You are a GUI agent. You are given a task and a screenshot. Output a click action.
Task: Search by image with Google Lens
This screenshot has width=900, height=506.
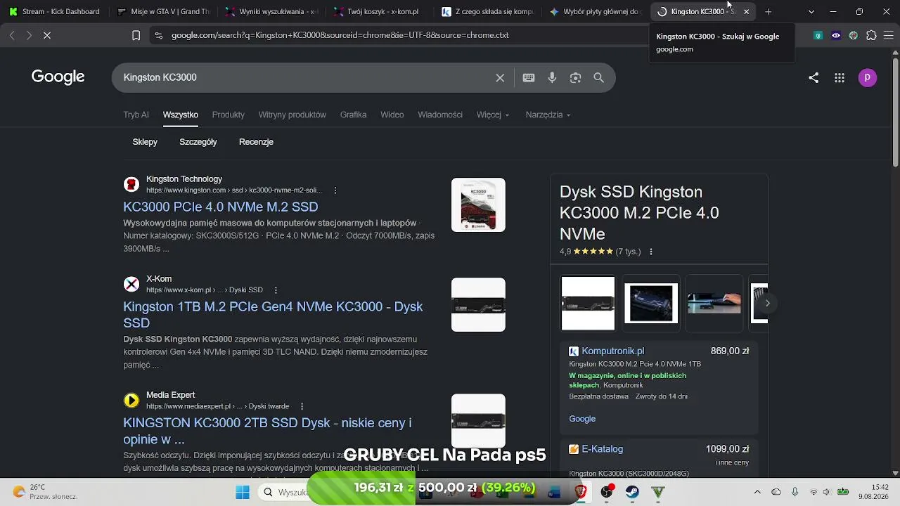coord(575,78)
